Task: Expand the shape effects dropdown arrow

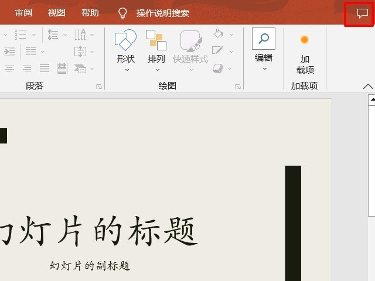Action: (230, 69)
